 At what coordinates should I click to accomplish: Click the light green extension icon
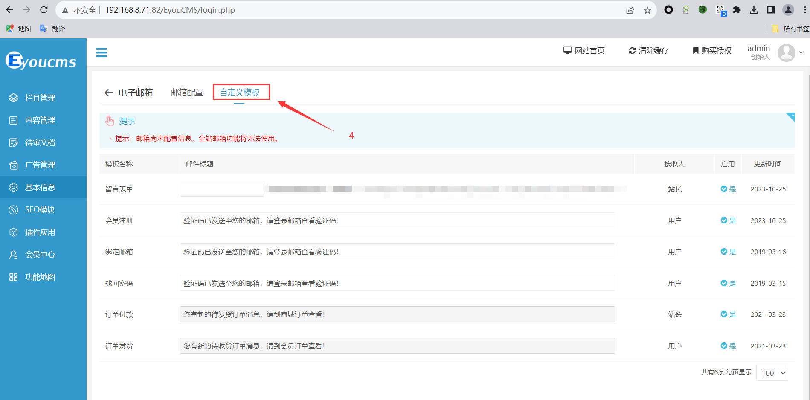[685, 10]
